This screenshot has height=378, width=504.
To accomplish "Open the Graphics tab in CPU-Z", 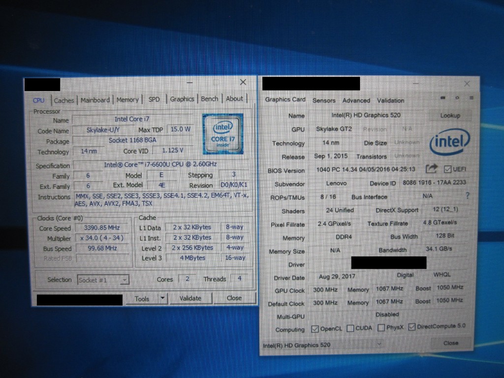I will coord(182,99).
